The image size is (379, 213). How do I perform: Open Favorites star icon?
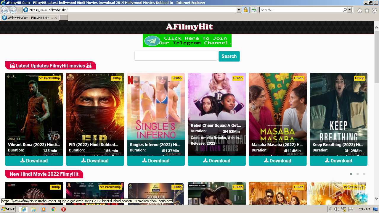point(367,10)
